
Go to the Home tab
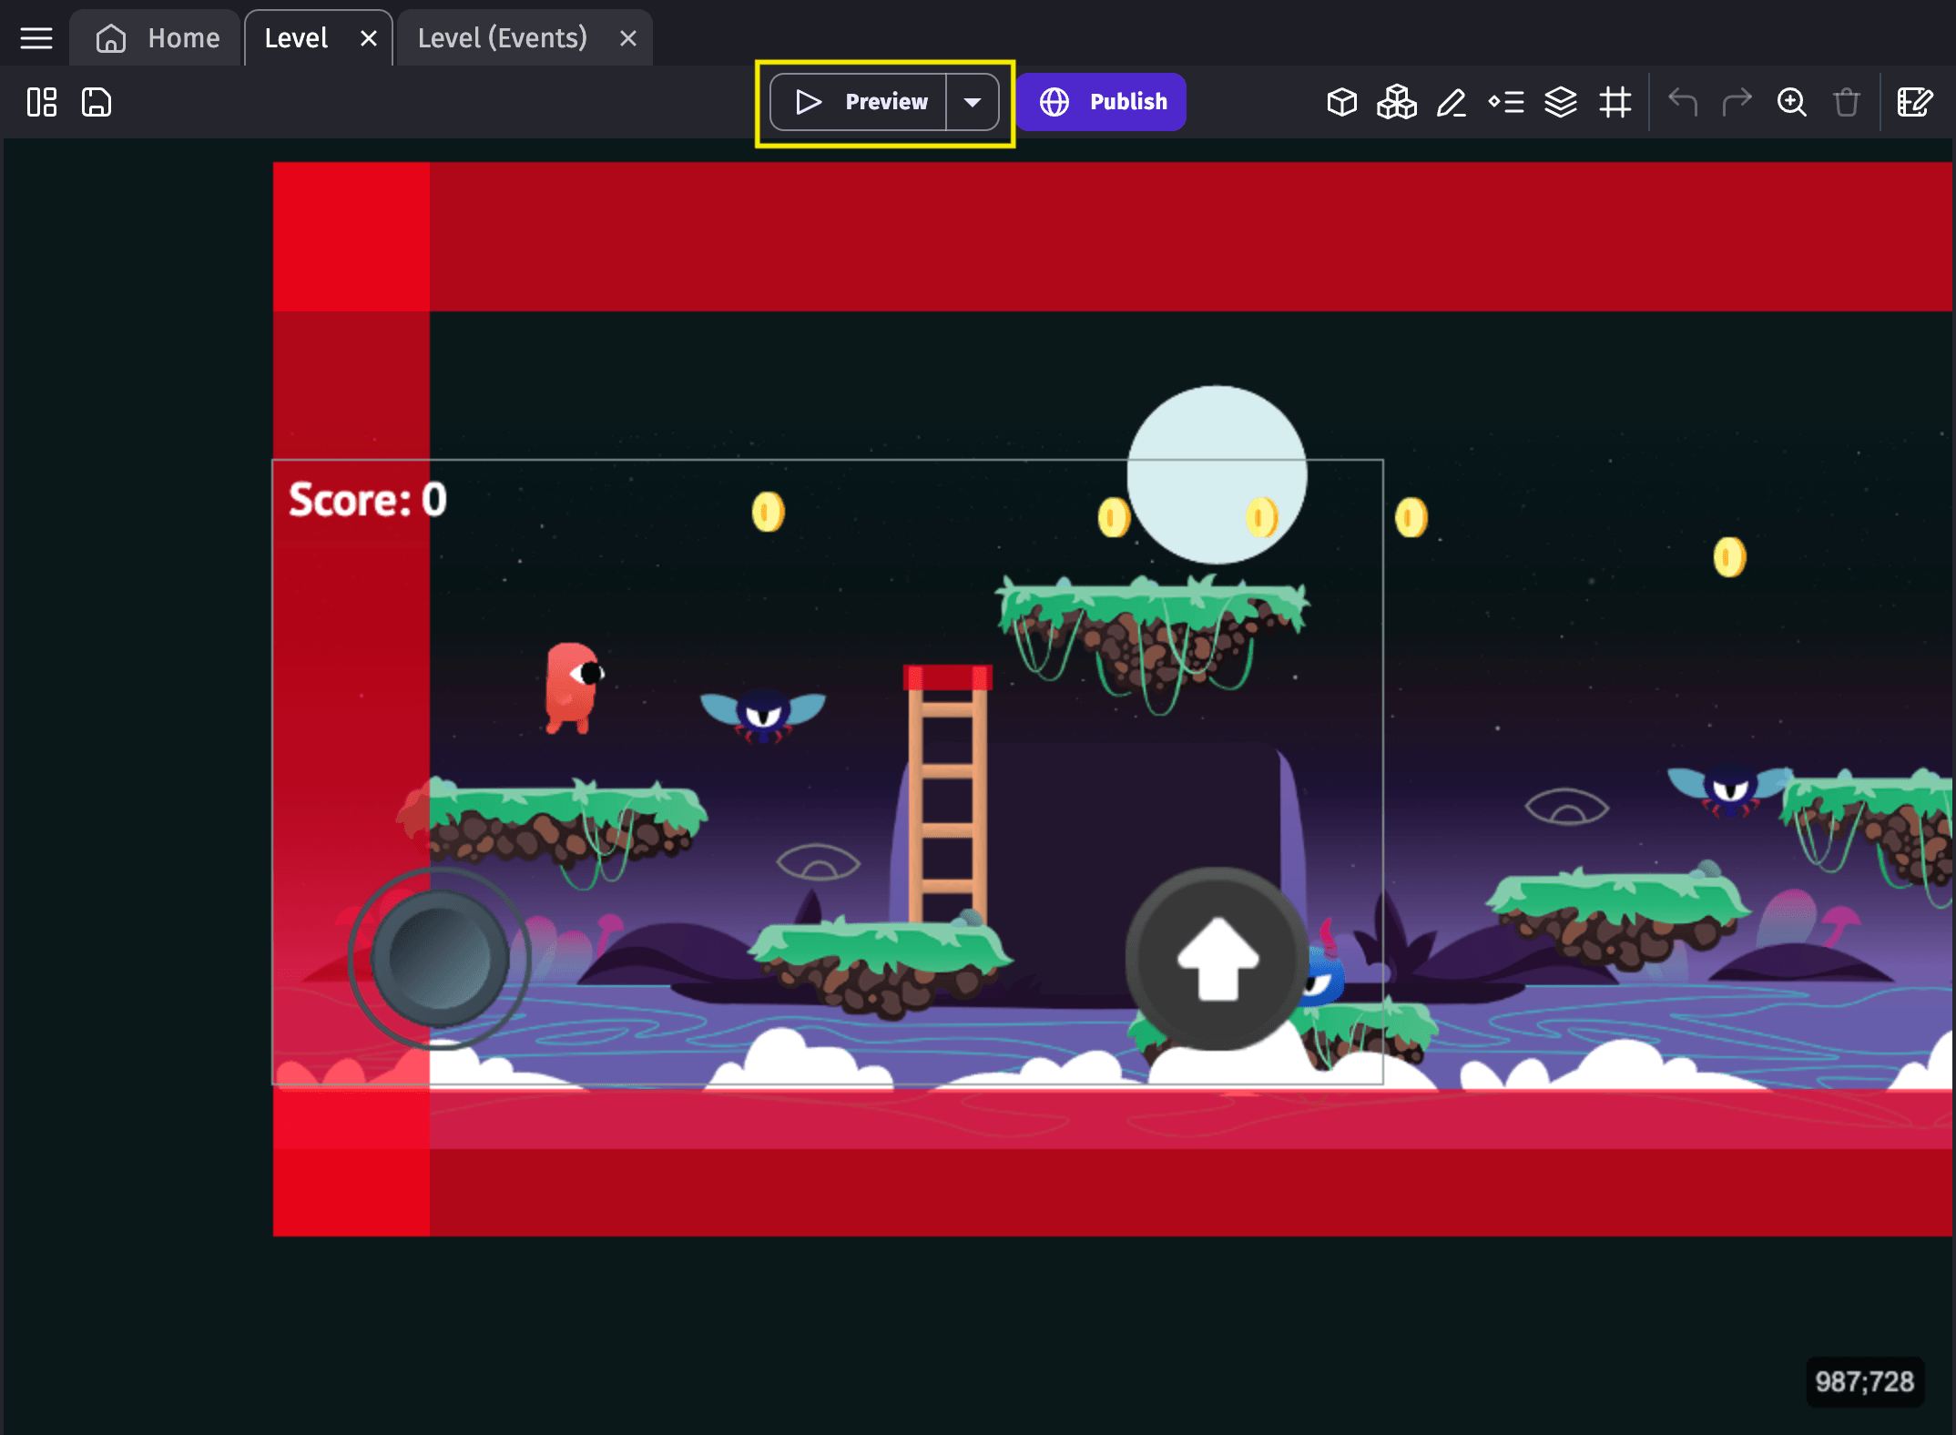point(158,38)
